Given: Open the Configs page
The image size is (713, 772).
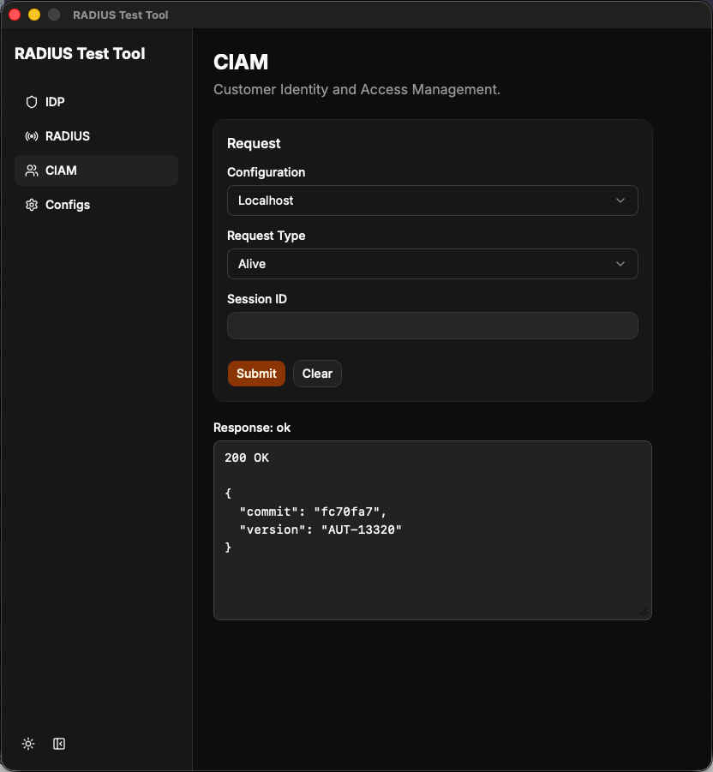Looking at the screenshot, I should 97,205.
